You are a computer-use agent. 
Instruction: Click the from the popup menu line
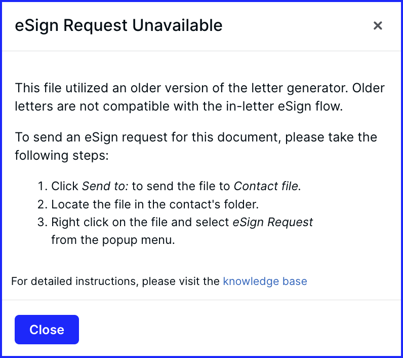113,240
